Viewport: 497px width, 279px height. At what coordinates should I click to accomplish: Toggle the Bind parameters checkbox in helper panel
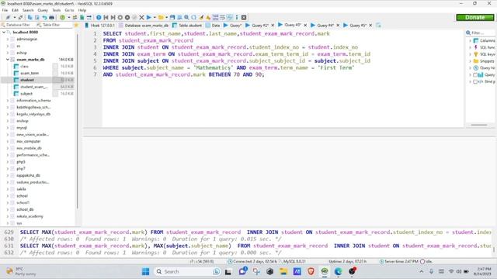click(x=475, y=81)
